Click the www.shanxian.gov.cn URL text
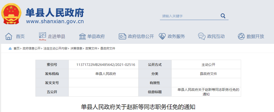 pos(55,21)
